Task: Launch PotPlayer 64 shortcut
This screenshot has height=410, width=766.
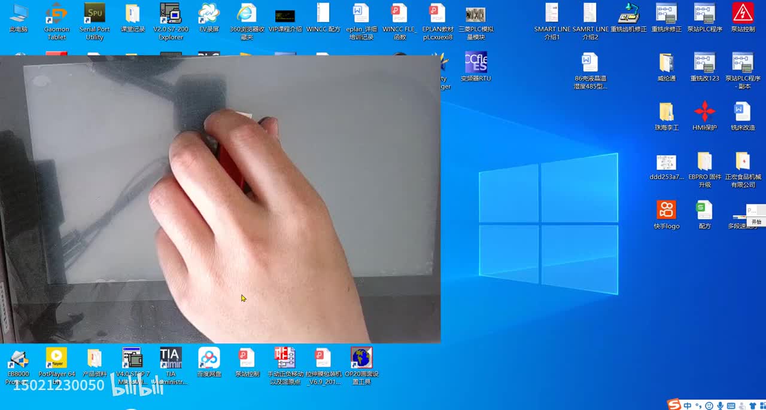Action: (56, 366)
